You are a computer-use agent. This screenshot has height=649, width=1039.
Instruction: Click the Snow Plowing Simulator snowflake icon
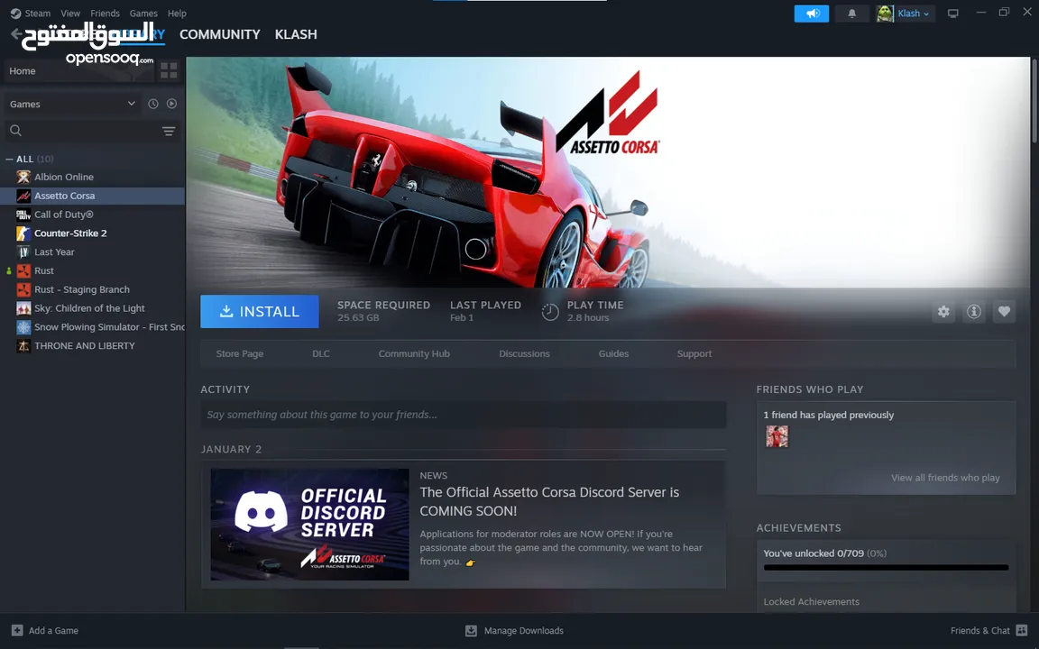tap(23, 327)
